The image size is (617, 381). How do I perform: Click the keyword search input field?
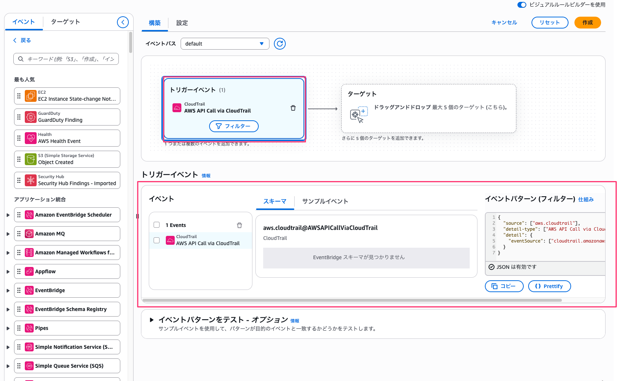pyautogui.click(x=70, y=59)
